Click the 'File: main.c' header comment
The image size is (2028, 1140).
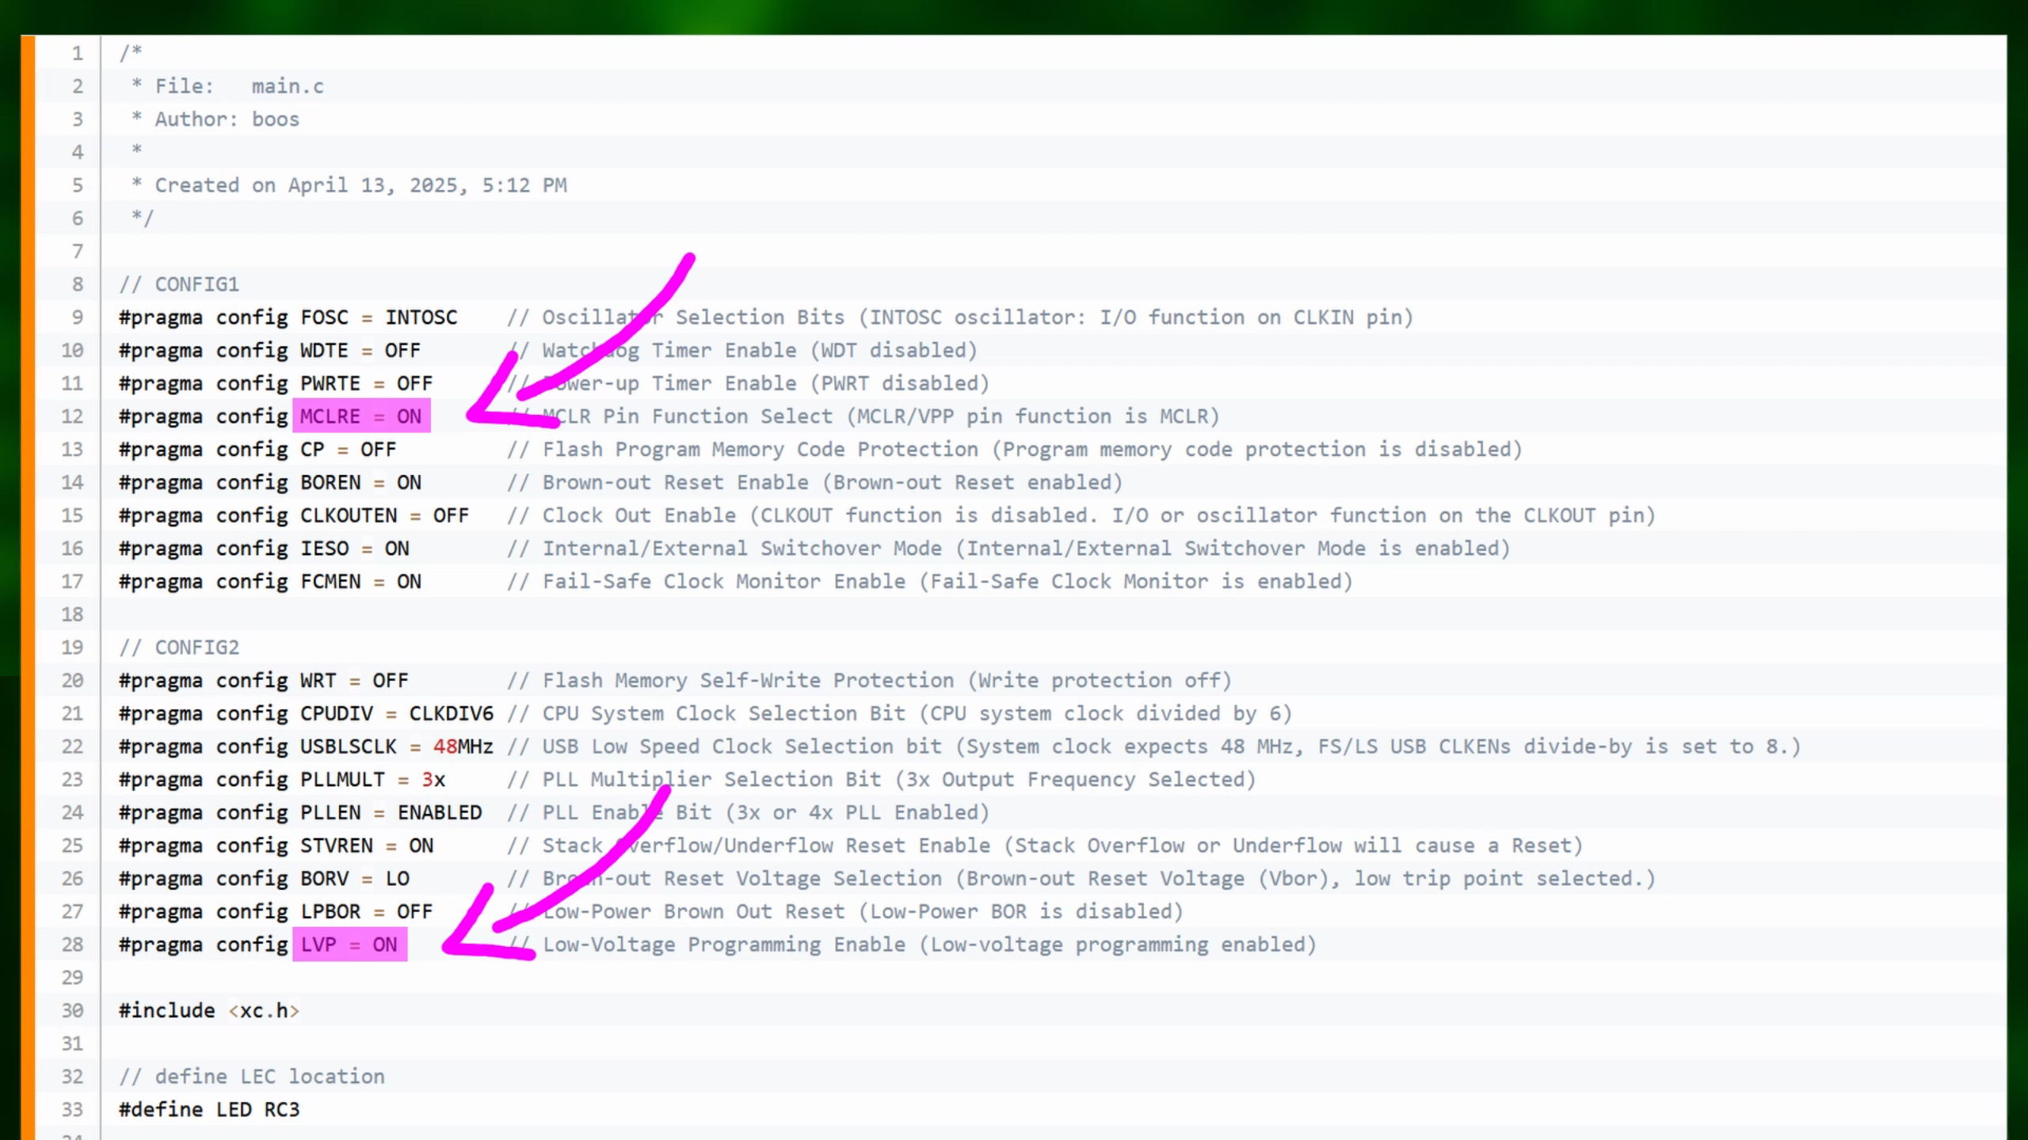[x=238, y=86]
